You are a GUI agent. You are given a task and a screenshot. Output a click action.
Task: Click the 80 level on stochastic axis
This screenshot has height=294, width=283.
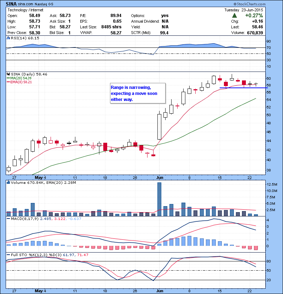click(269, 261)
